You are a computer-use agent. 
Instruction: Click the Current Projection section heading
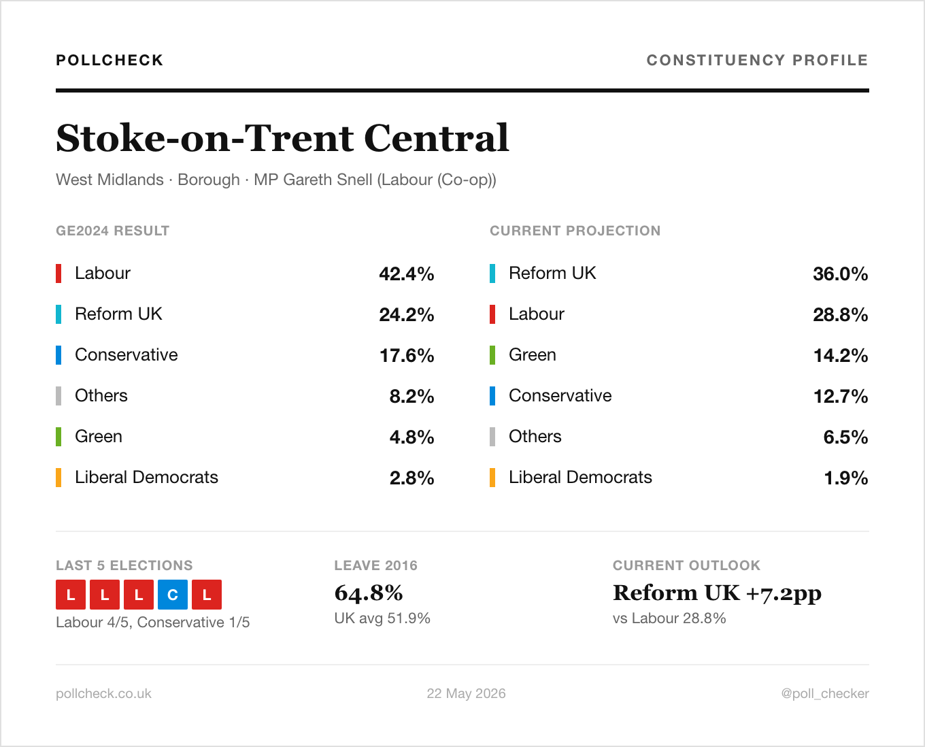click(x=575, y=231)
